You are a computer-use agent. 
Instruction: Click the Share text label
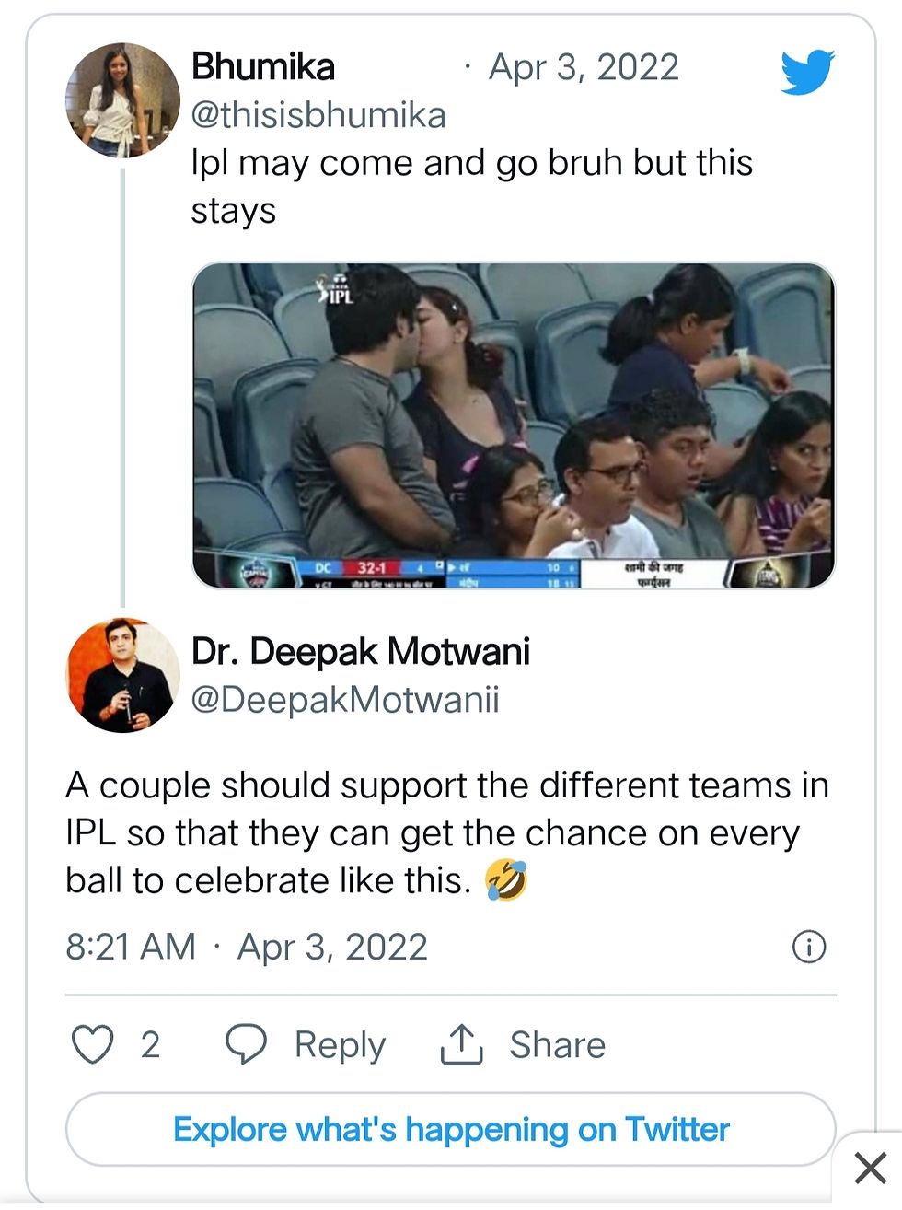tap(558, 1045)
